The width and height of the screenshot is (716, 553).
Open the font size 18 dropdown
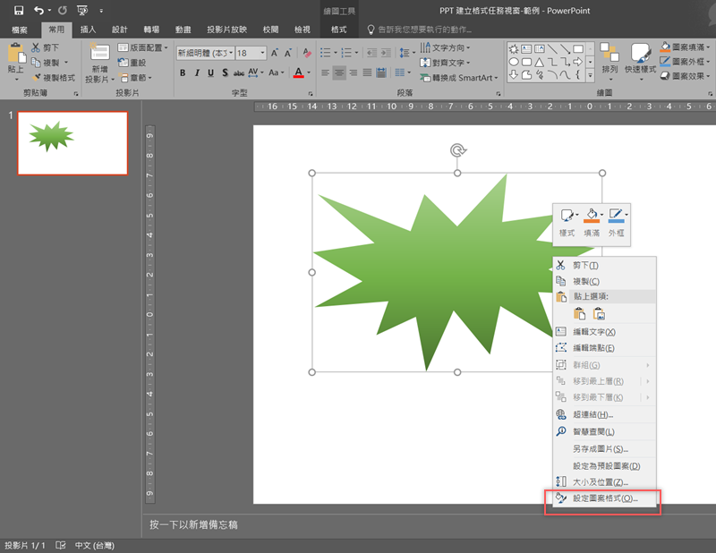pyautogui.click(x=260, y=53)
